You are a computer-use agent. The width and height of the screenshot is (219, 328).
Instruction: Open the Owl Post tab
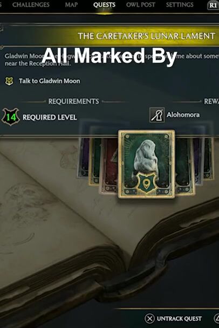[x=141, y=5]
